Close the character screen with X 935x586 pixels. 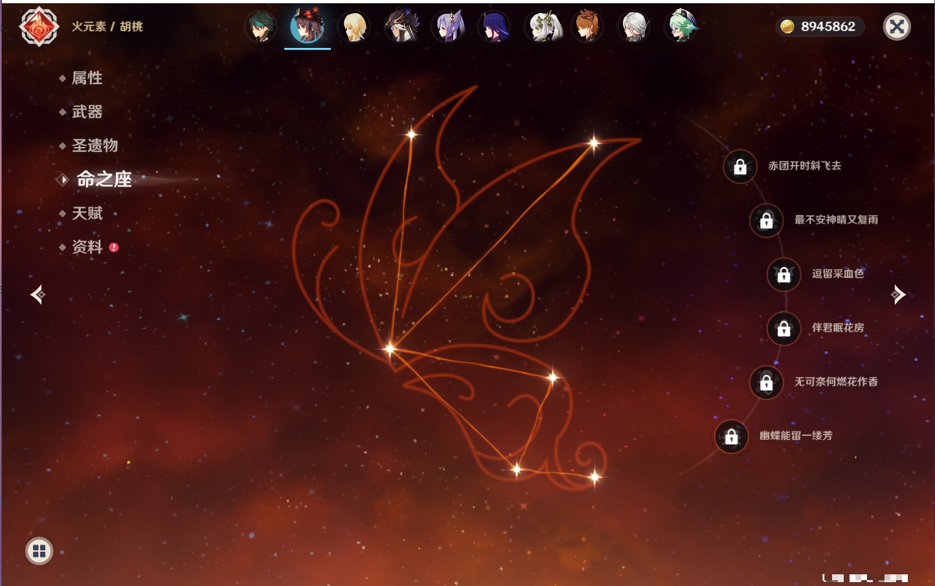tap(897, 27)
